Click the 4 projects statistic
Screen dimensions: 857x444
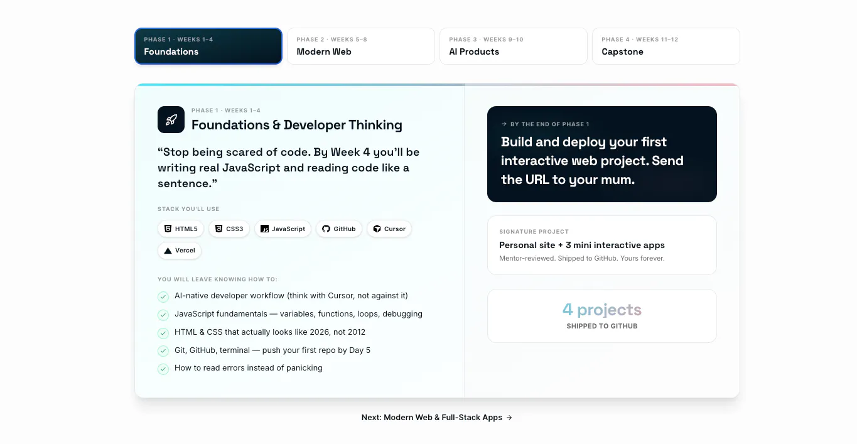pyautogui.click(x=602, y=310)
